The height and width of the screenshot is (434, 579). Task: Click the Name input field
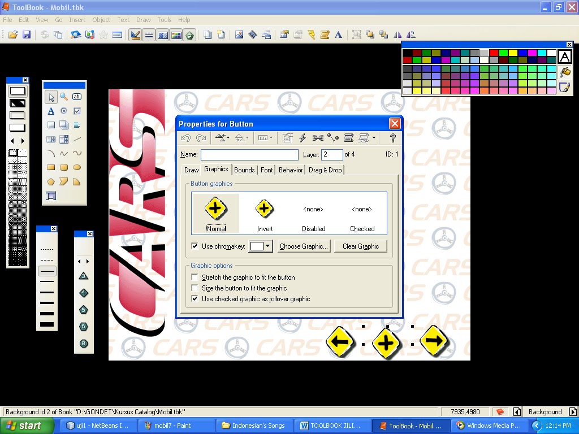(x=249, y=155)
